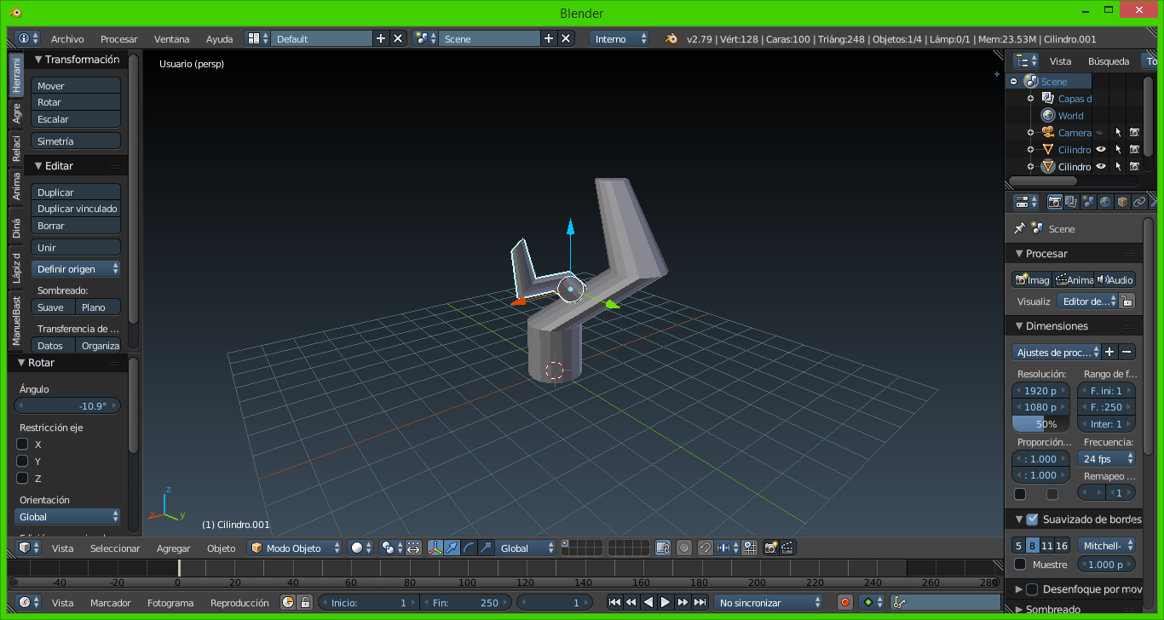Open the Interno render engine dropdown
The height and width of the screenshot is (620, 1164).
pyautogui.click(x=619, y=39)
